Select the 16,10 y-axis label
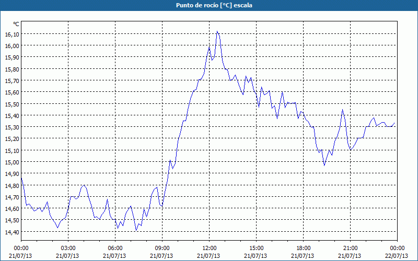 [12, 34]
